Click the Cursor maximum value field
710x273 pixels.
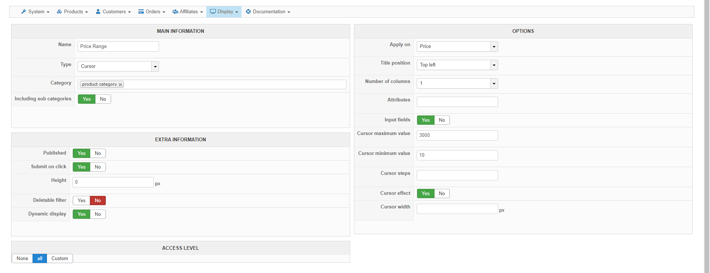(457, 135)
